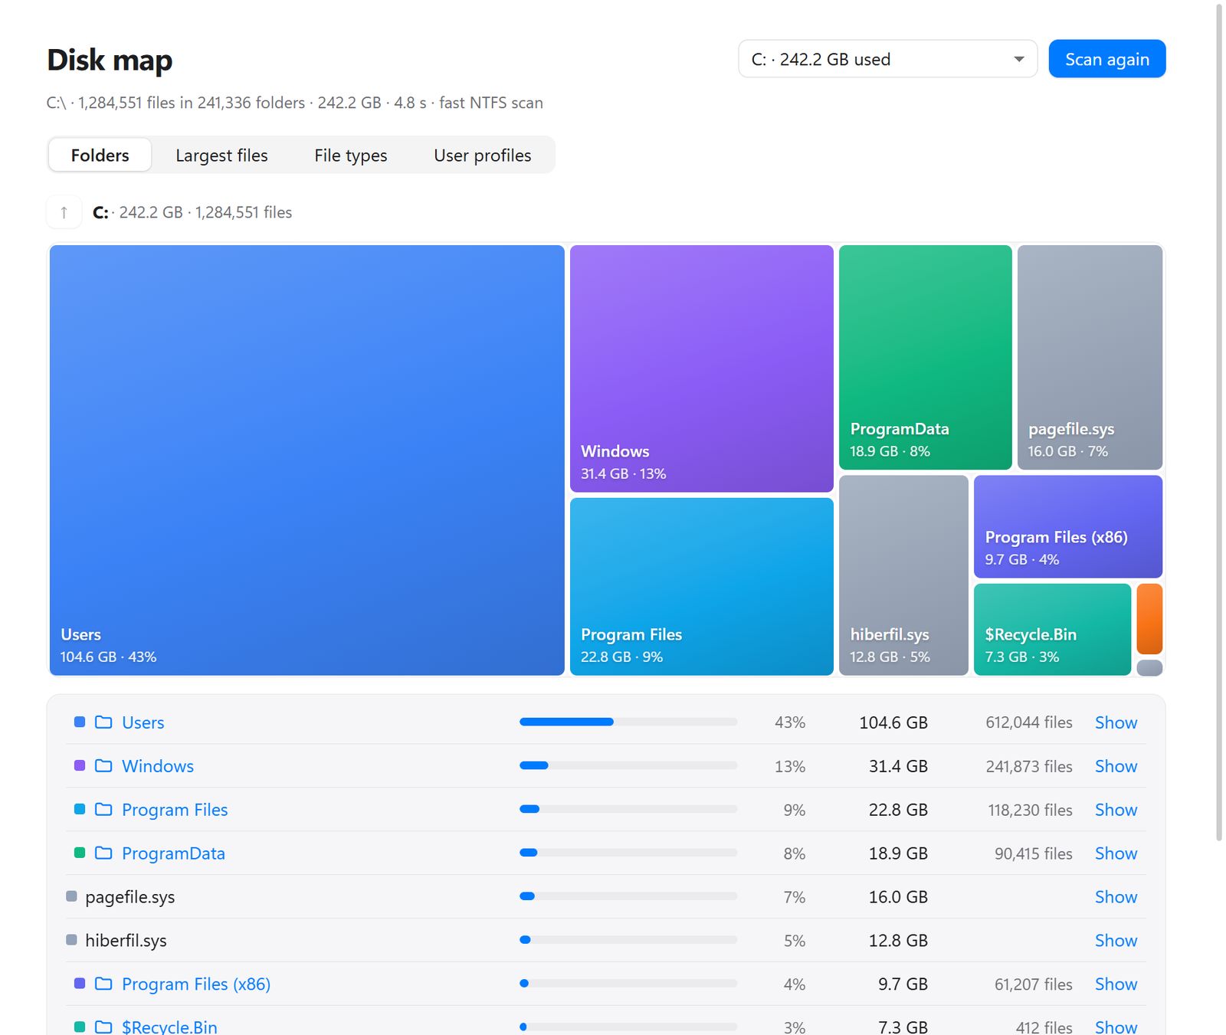1226x1035 pixels.
Task: Click Show for the ProgramData row
Action: 1116,853
